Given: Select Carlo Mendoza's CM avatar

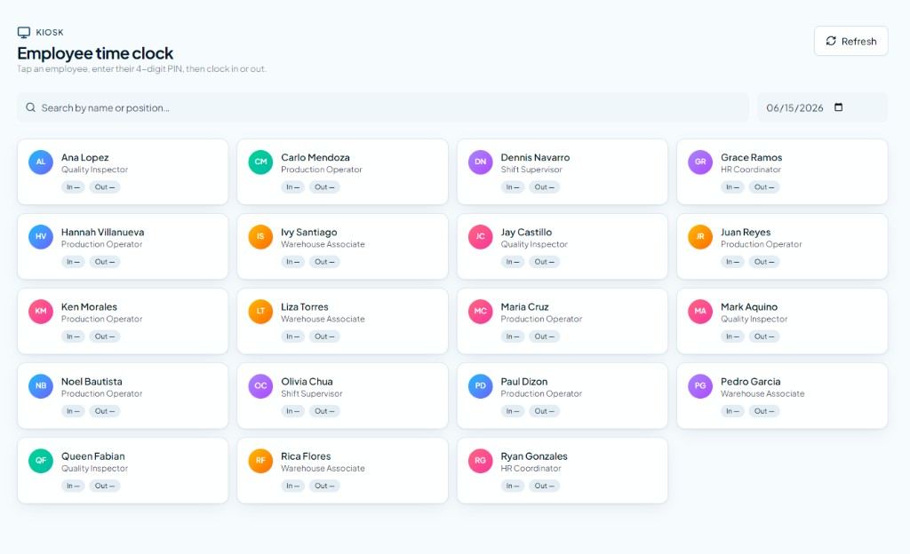Looking at the screenshot, I should point(260,162).
